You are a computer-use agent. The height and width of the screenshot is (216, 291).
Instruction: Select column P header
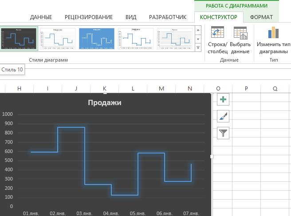coord(246,89)
